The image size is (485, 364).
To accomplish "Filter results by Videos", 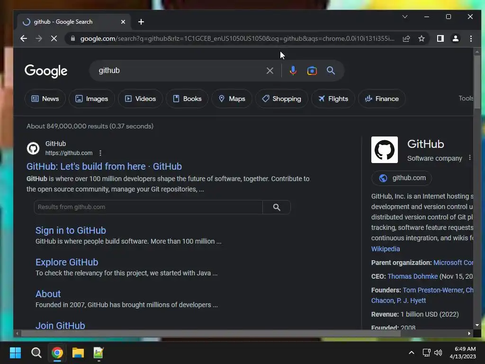I will [x=140, y=99].
